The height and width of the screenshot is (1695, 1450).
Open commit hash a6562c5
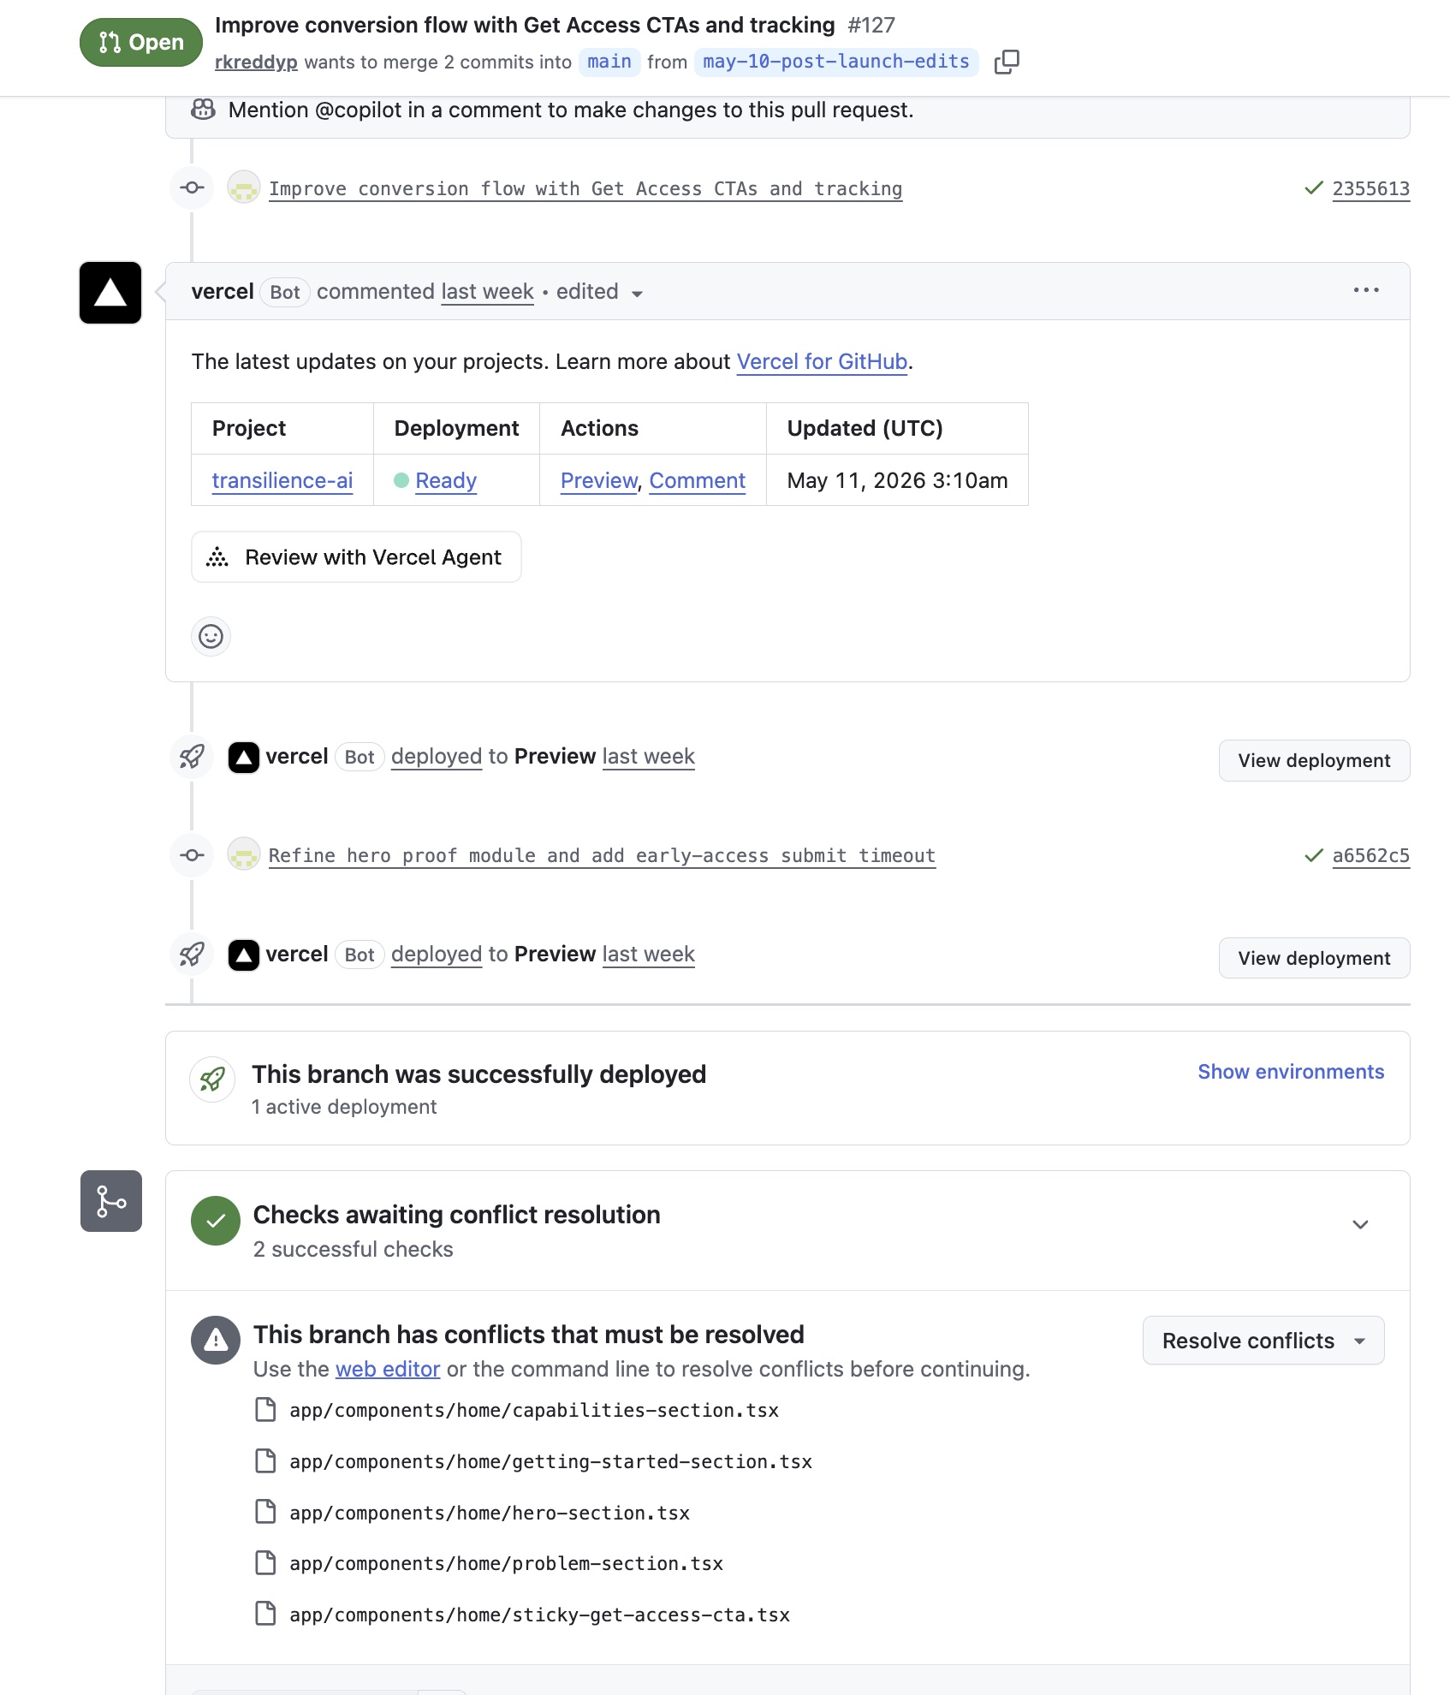coord(1371,856)
